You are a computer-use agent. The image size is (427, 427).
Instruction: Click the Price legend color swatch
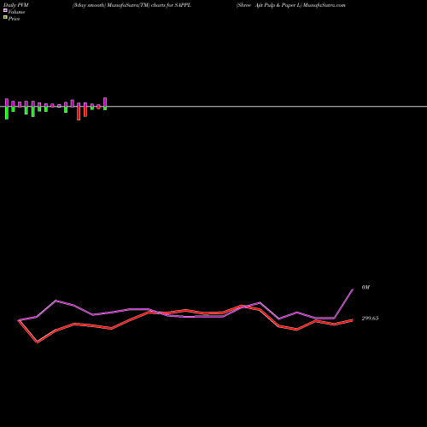coord(5,17)
